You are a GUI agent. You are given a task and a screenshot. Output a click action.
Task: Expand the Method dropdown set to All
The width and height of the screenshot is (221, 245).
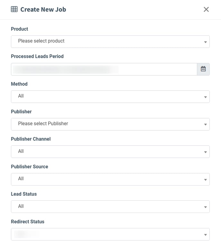pos(110,97)
